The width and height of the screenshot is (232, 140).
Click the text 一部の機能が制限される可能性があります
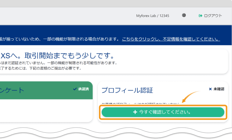[82, 63]
